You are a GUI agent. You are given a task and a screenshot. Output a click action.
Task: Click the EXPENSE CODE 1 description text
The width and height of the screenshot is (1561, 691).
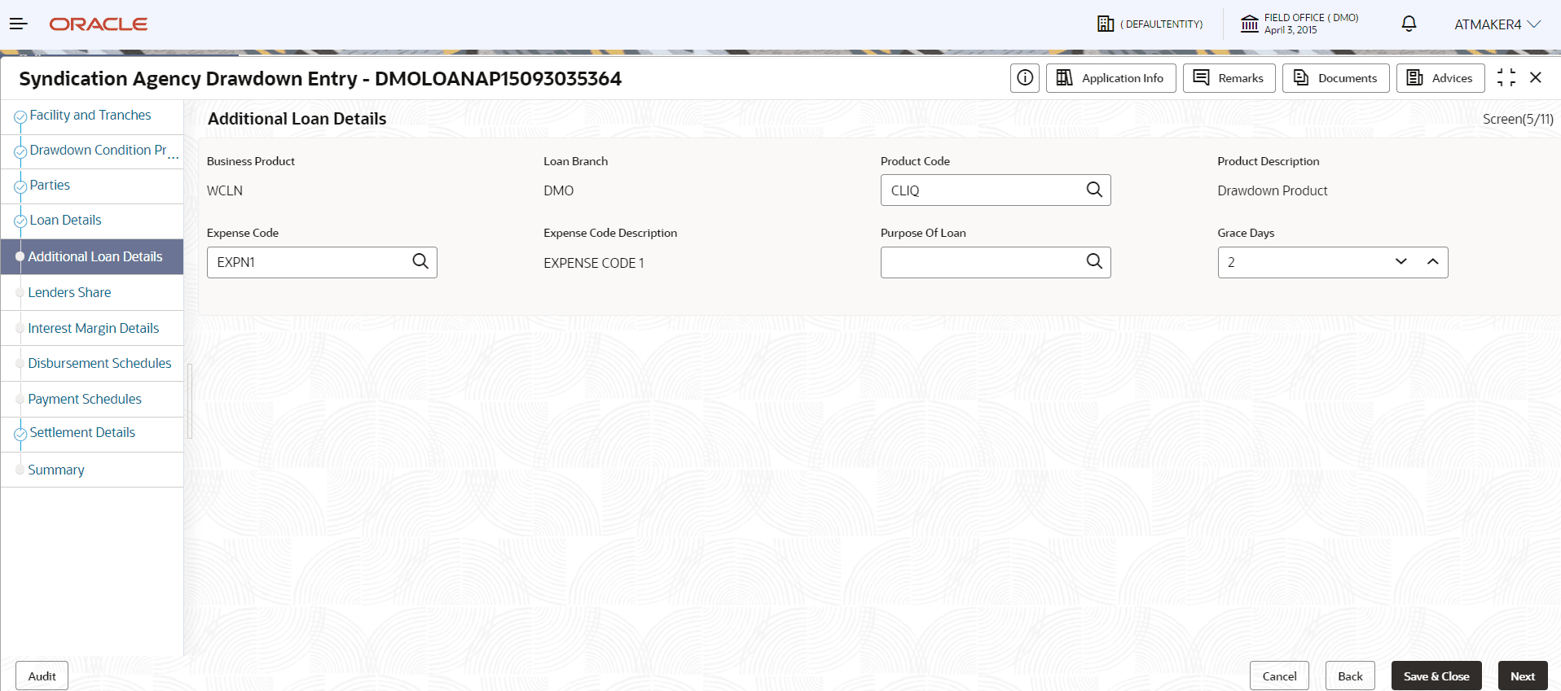[594, 263]
